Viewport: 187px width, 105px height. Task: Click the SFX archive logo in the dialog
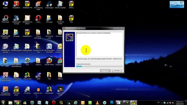[70, 37]
